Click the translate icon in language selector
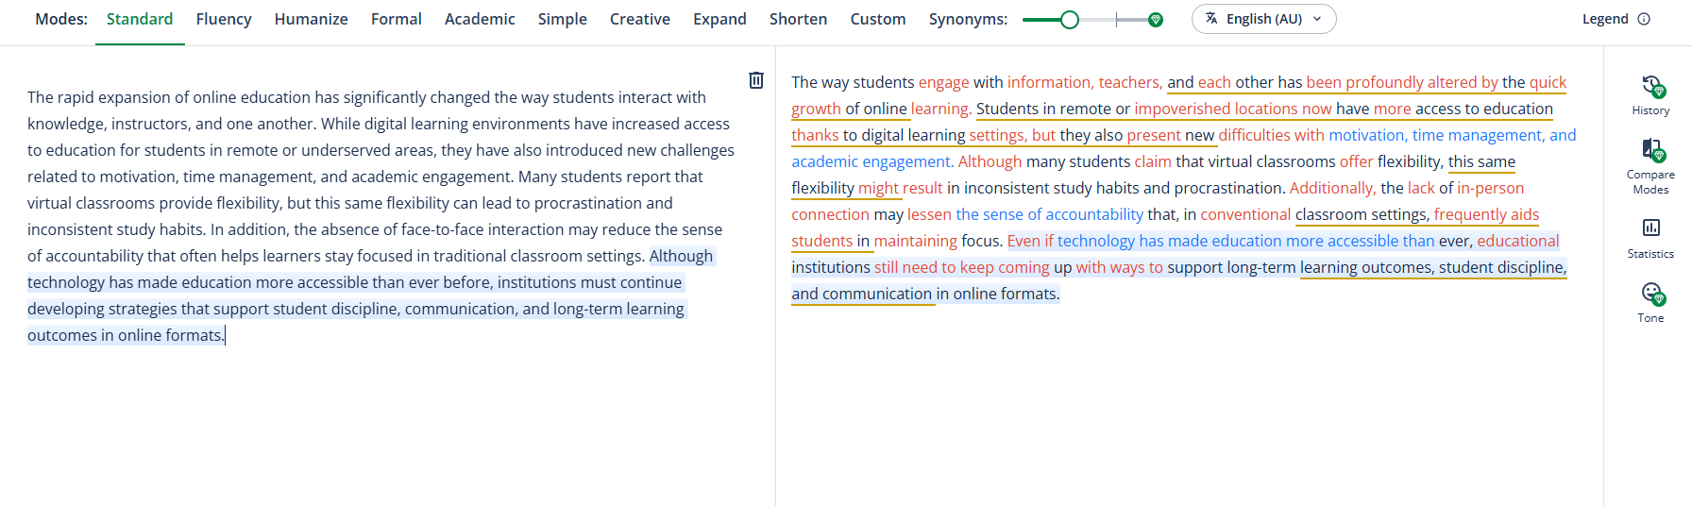Screen dimensions: 1692x506 click(1211, 19)
